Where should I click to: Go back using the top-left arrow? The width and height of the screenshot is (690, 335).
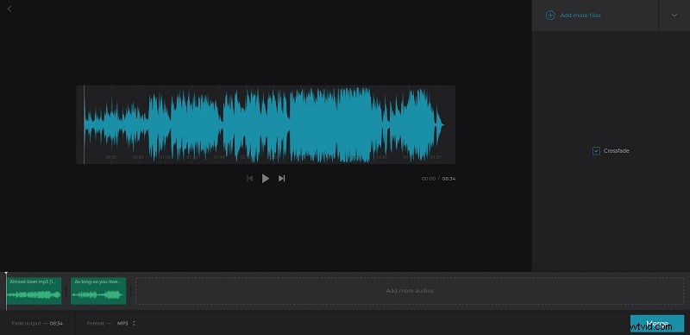pos(9,9)
